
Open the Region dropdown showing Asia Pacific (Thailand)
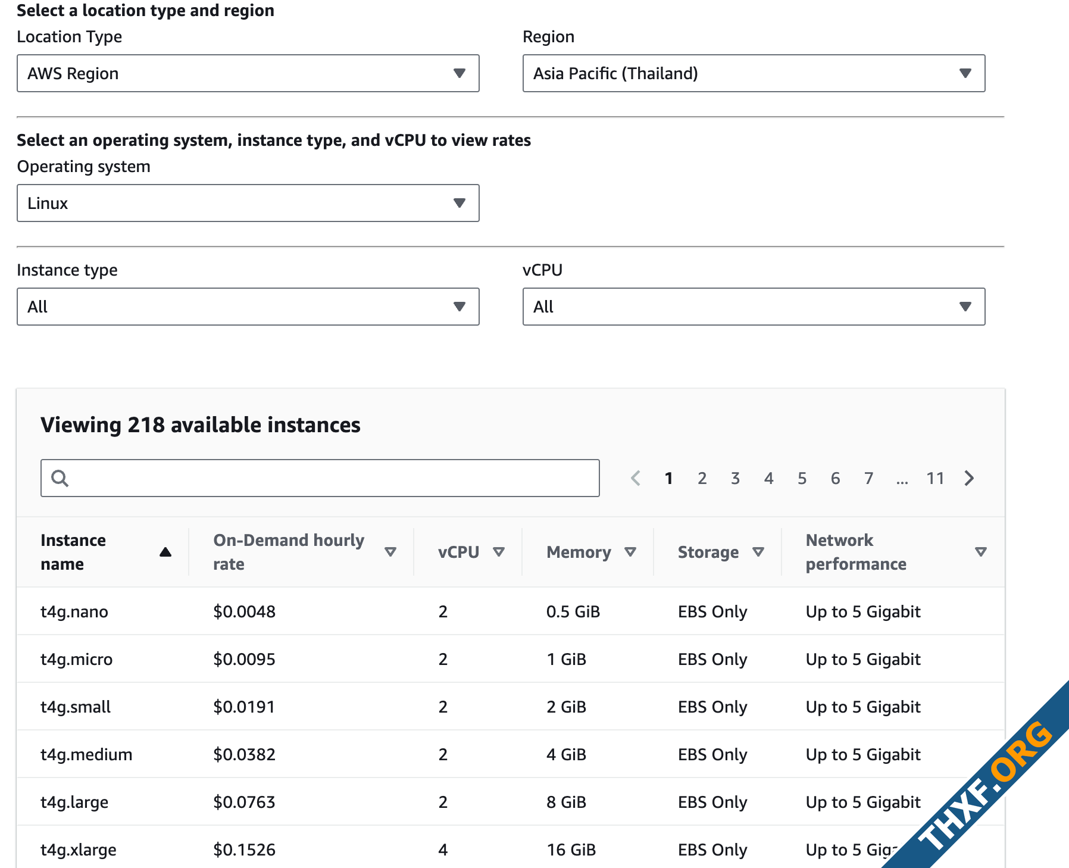click(754, 73)
